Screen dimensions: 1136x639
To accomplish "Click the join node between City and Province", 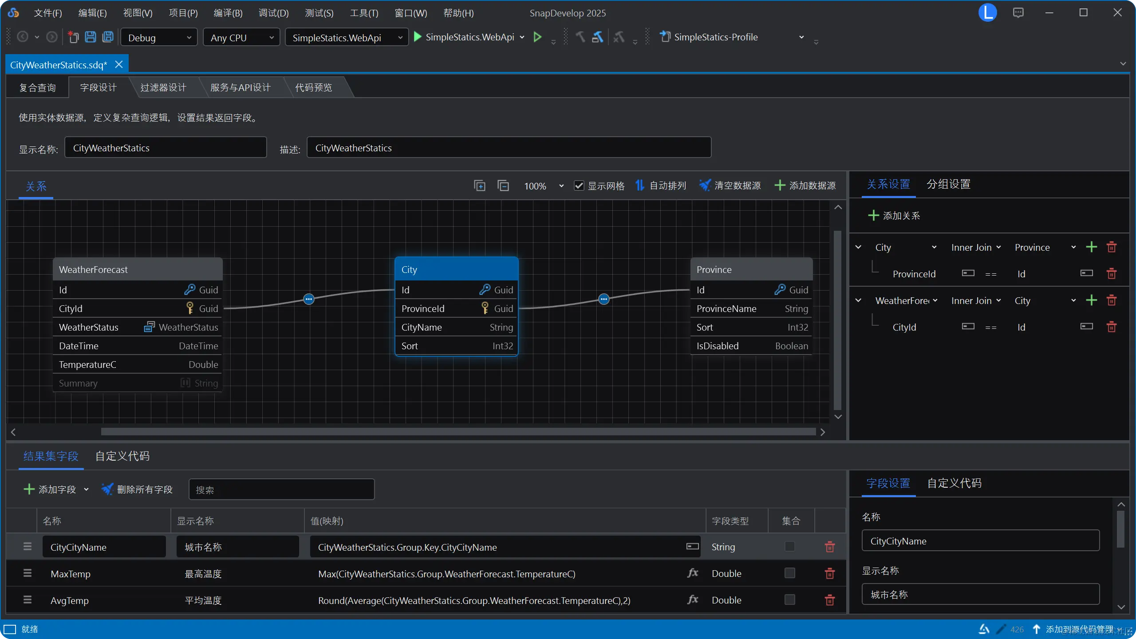I will (603, 299).
